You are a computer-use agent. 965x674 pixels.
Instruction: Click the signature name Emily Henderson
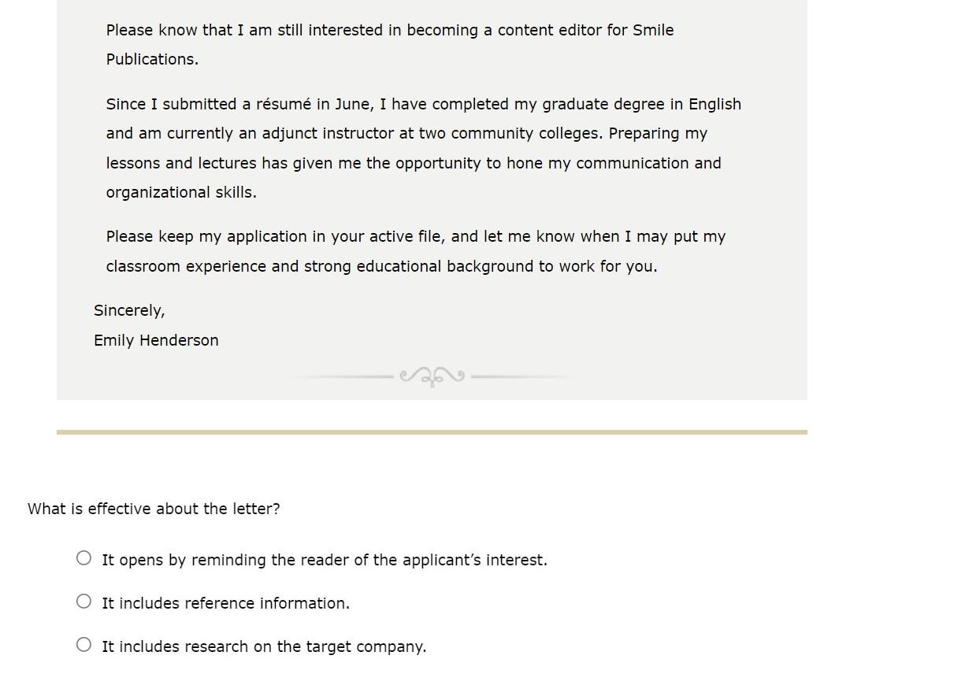coord(156,340)
